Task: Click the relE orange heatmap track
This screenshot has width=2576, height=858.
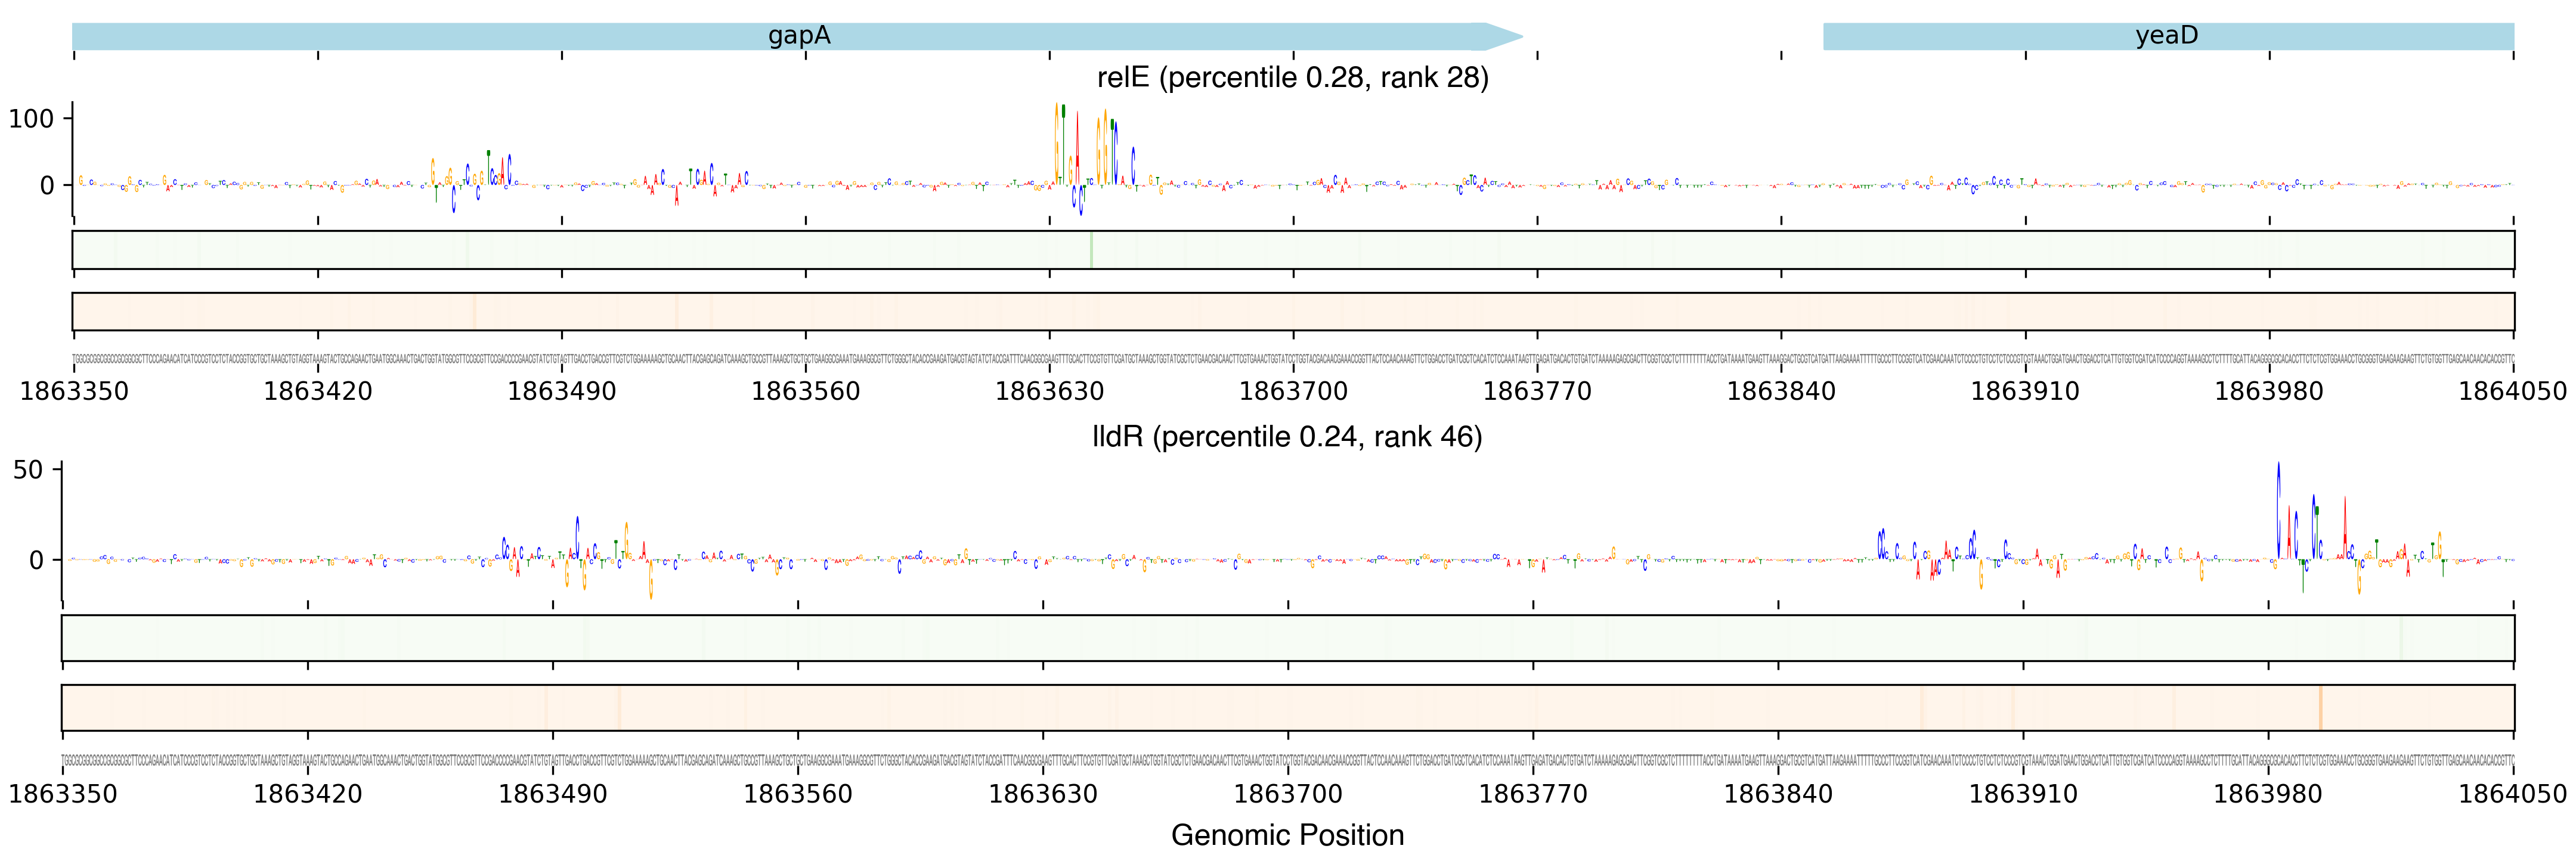Action: (x=1292, y=312)
